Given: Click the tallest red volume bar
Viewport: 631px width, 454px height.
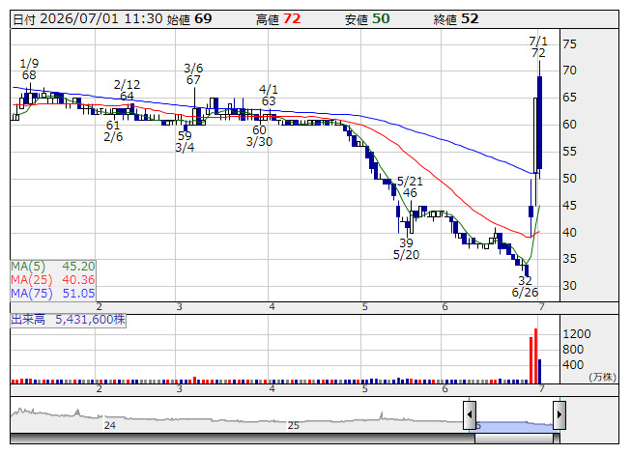Looking at the screenshot, I should [535, 356].
